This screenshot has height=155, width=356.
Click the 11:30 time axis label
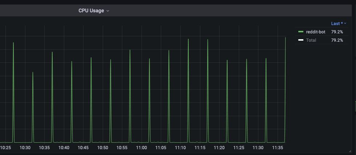[x=258, y=148]
